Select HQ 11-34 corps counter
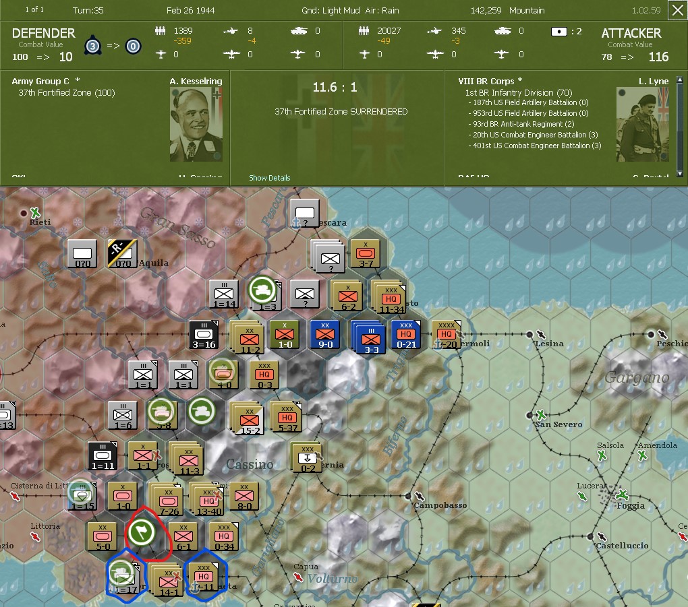 pos(390,297)
